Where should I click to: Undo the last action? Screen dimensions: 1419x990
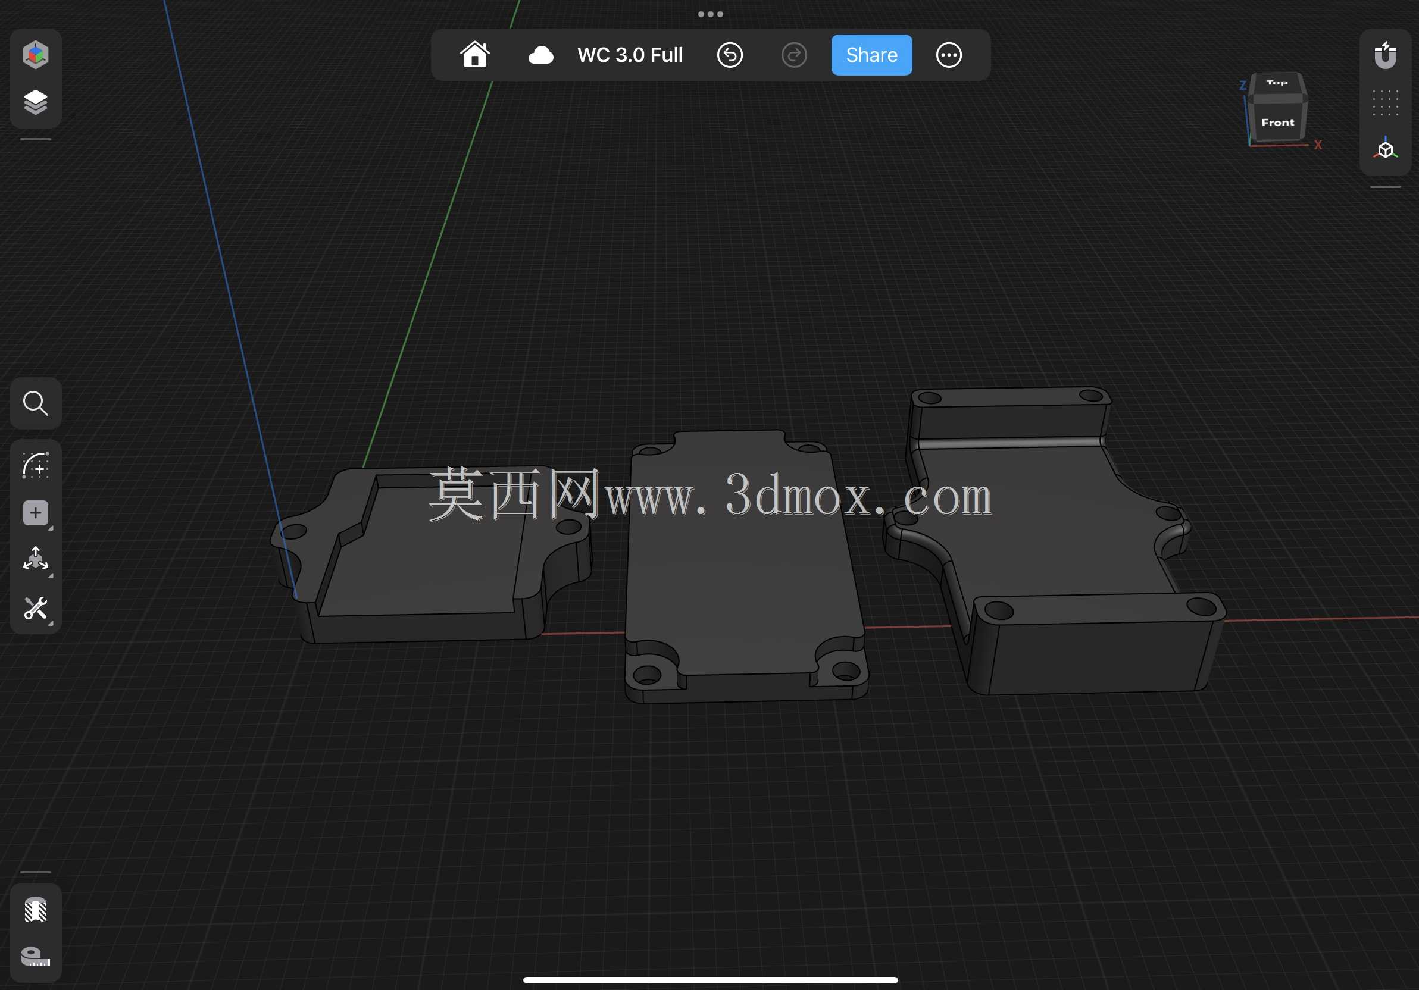(x=730, y=55)
